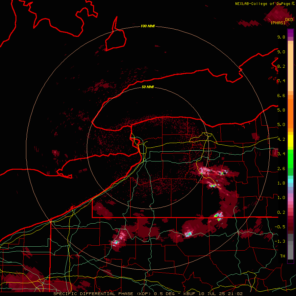Select the 8.2 color scale value
296x296 pixels.
tap(281, 66)
